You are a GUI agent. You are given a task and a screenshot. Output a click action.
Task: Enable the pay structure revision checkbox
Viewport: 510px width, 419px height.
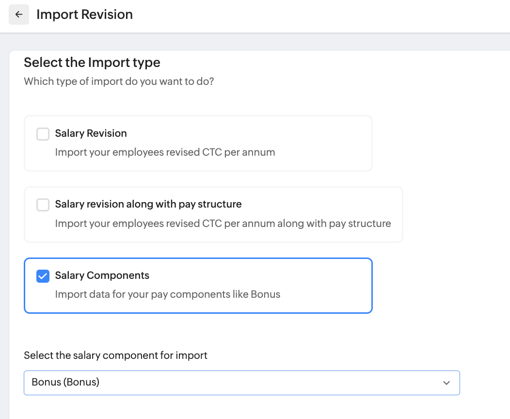click(x=43, y=205)
